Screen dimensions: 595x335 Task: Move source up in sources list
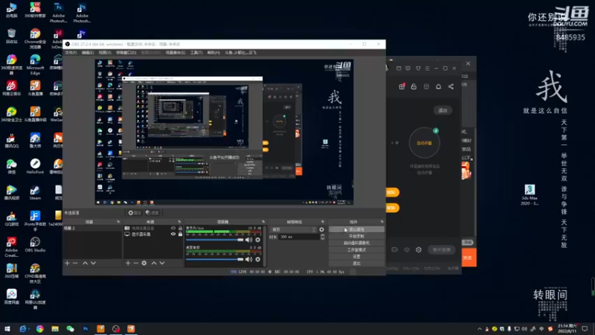coord(154,263)
